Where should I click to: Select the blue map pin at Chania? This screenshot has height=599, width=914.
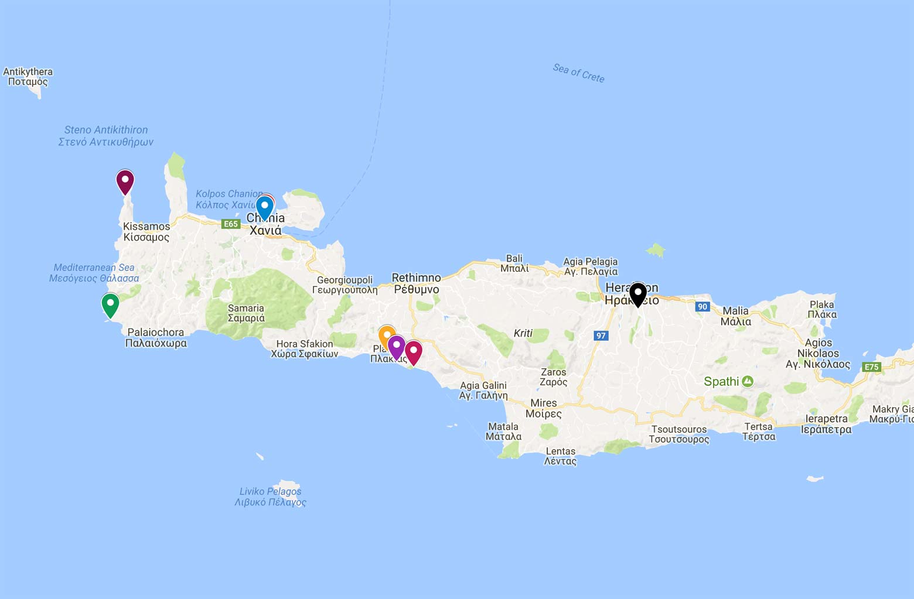(x=264, y=207)
